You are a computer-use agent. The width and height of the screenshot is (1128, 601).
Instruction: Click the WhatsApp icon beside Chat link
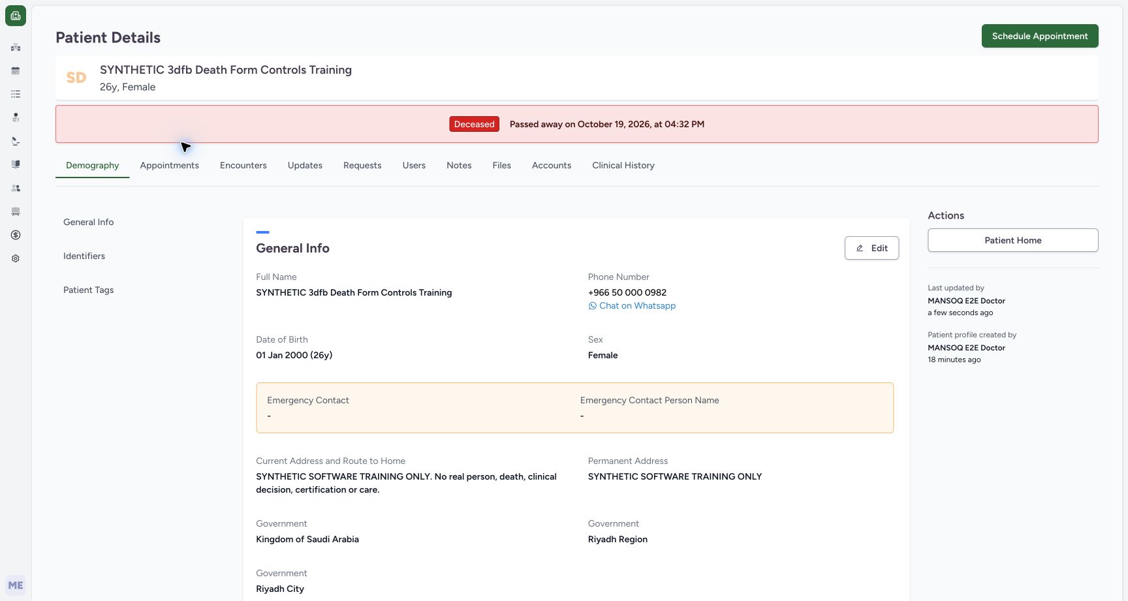pos(592,306)
